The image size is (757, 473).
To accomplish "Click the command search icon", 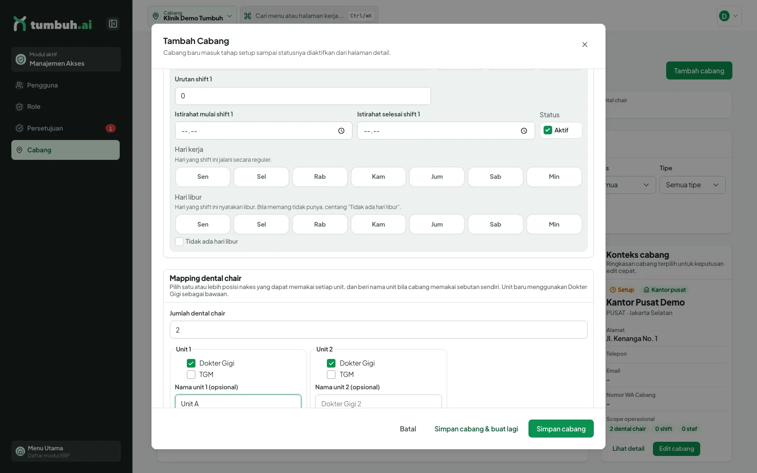I will tap(247, 16).
